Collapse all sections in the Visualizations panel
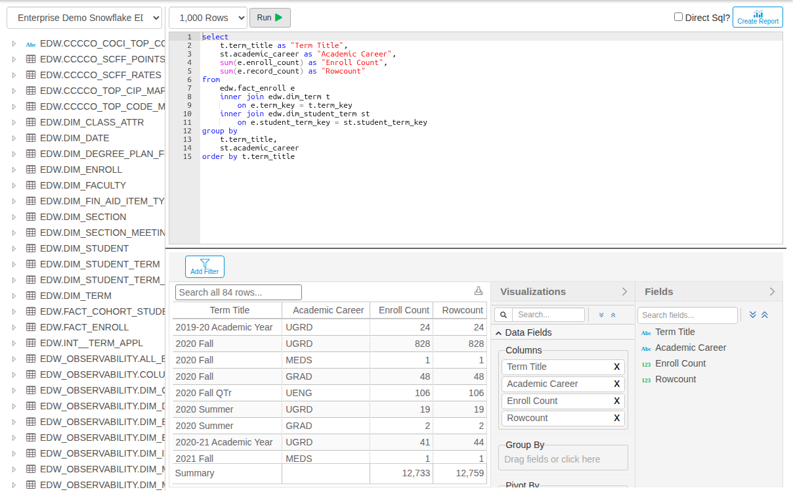The height and width of the screenshot is (496, 793). pos(613,315)
